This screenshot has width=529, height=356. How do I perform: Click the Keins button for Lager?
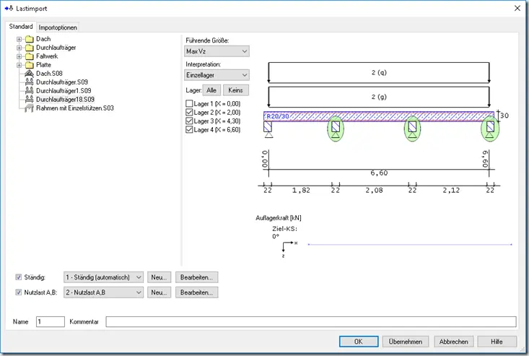(235, 90)
